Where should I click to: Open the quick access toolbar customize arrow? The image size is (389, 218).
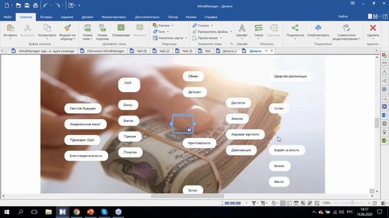80,5
